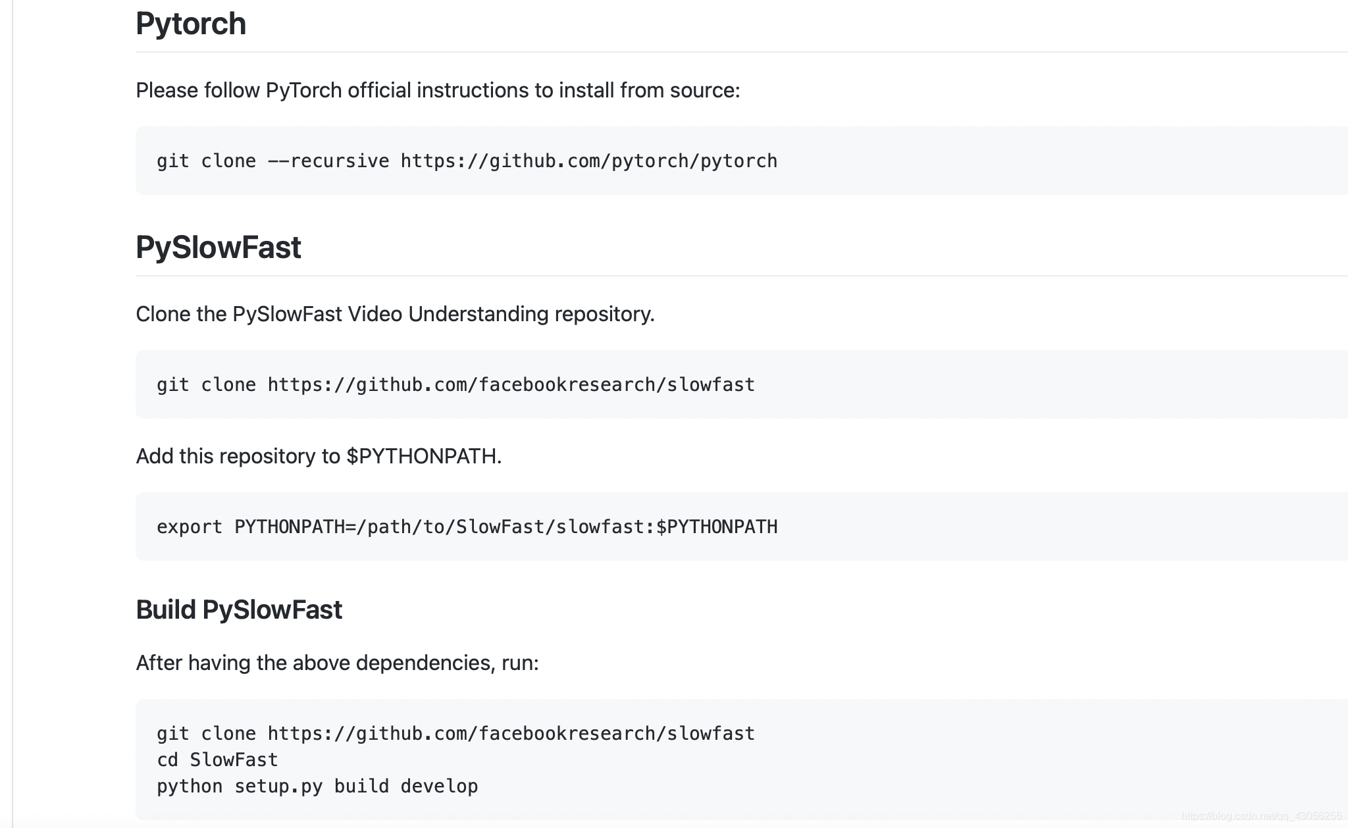Click the slowfast URL under the PySlowFast heading

click(x=511, y=385)
